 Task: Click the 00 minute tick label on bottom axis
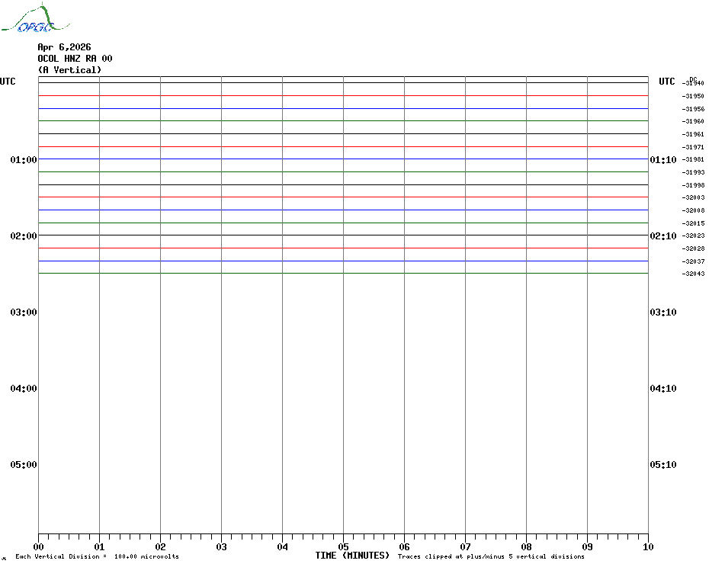coord(38,546)
